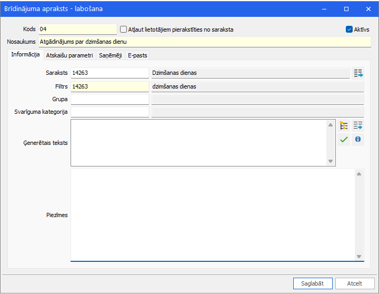Click the Kods input field

coord(78,30)
